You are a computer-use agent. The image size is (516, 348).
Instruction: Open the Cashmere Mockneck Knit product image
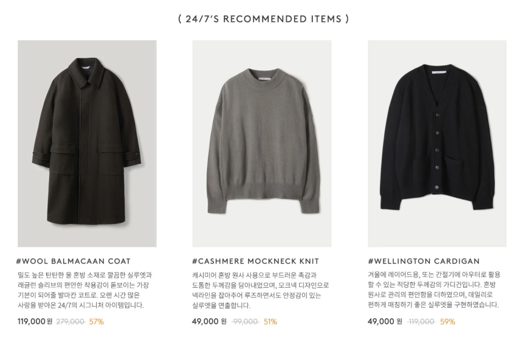click(261, 144)
